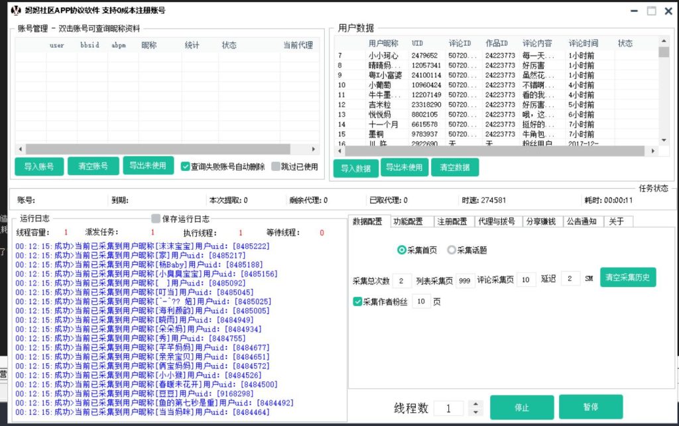
Task: Open the 代理与拨号 tab
Action: pos(497,221)
